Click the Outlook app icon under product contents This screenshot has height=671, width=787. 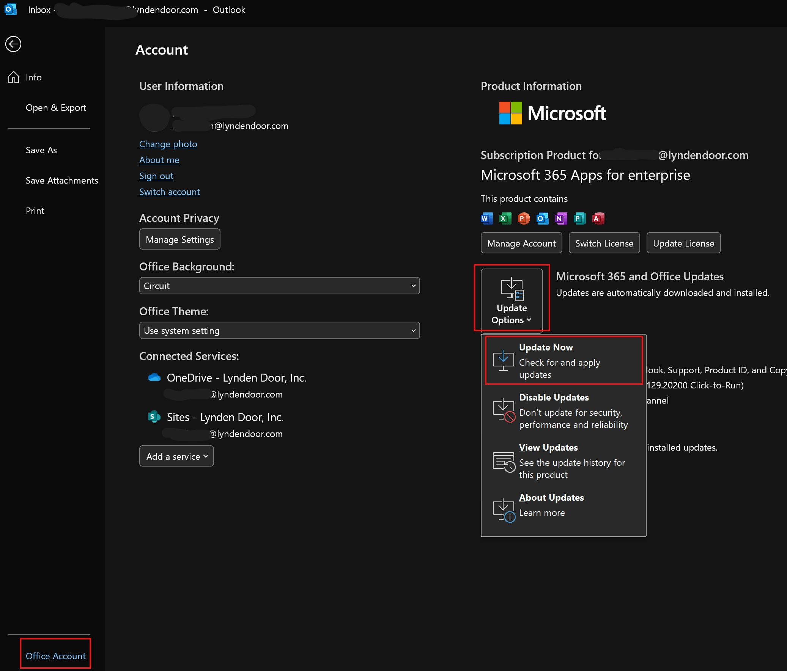click(x=542, y=218)
